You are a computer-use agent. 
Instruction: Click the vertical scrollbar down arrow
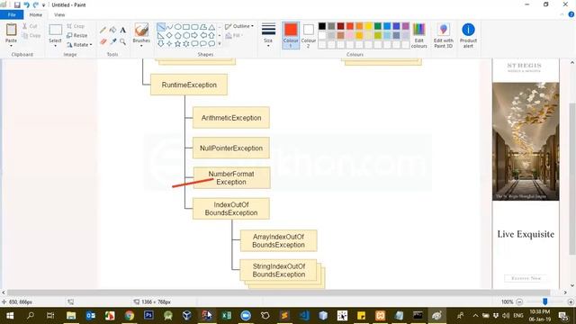(572, 286)
